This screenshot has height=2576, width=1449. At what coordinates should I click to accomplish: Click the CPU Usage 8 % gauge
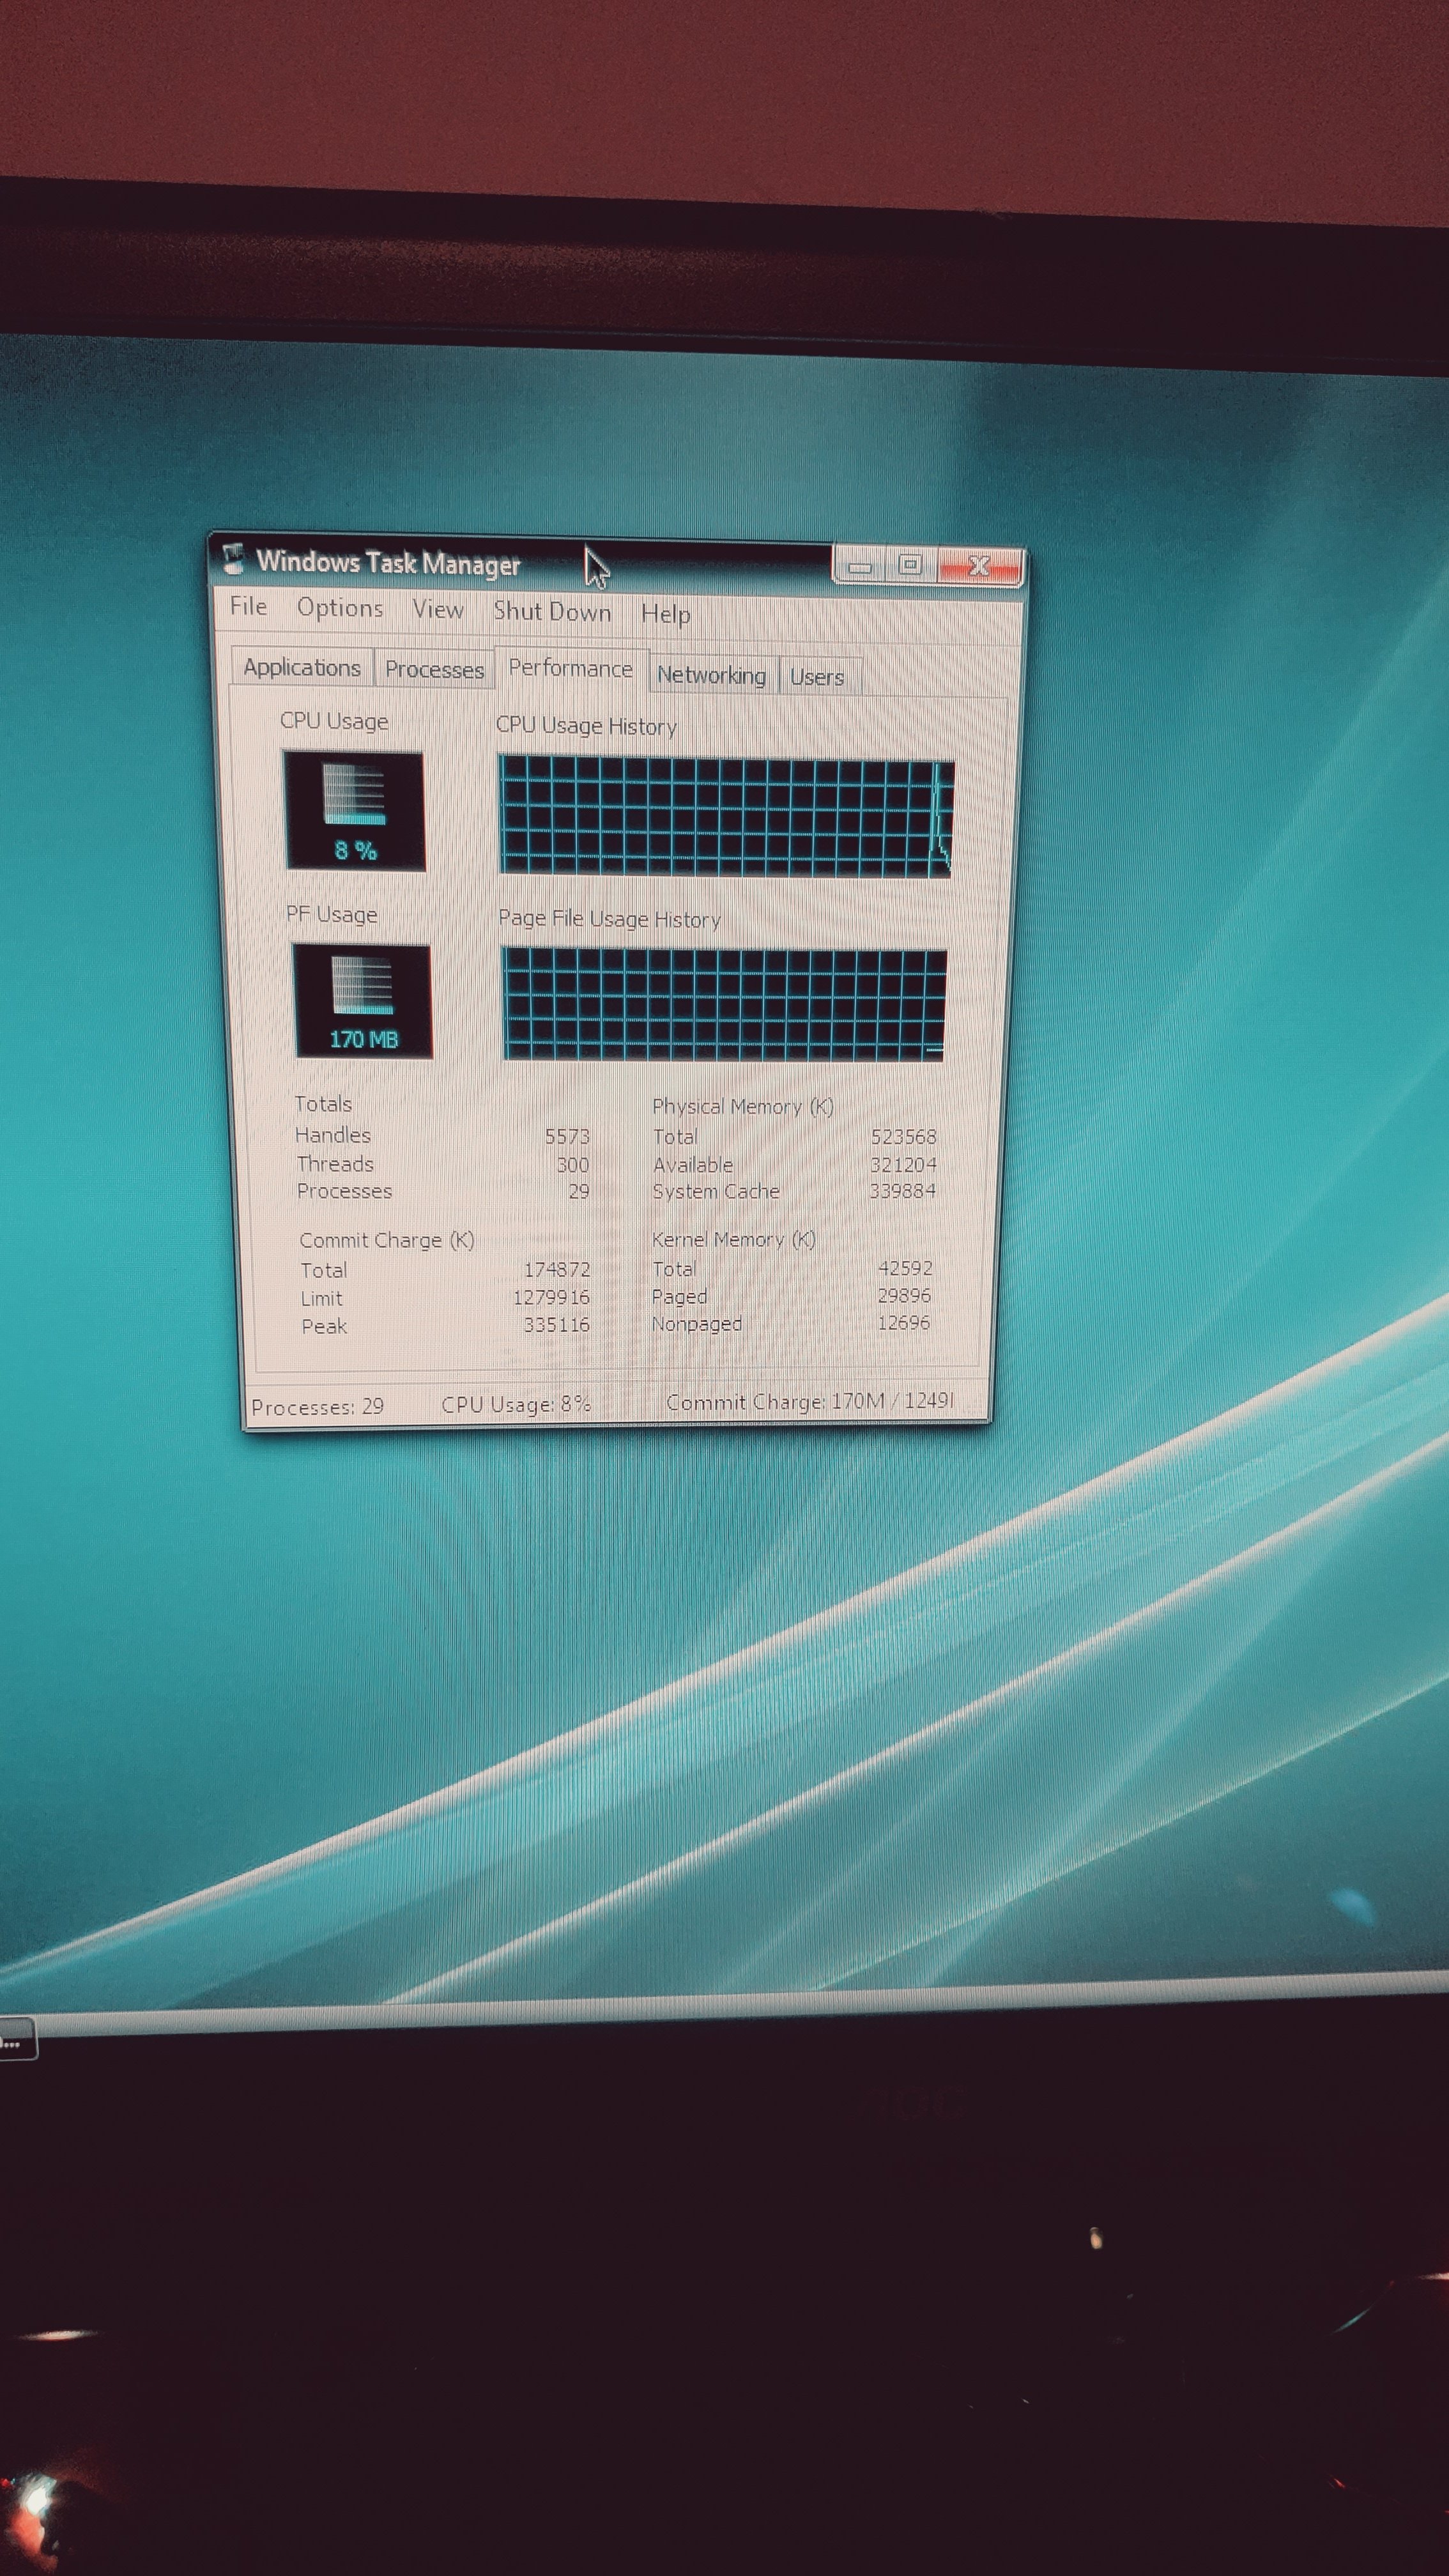pos(354,811)
